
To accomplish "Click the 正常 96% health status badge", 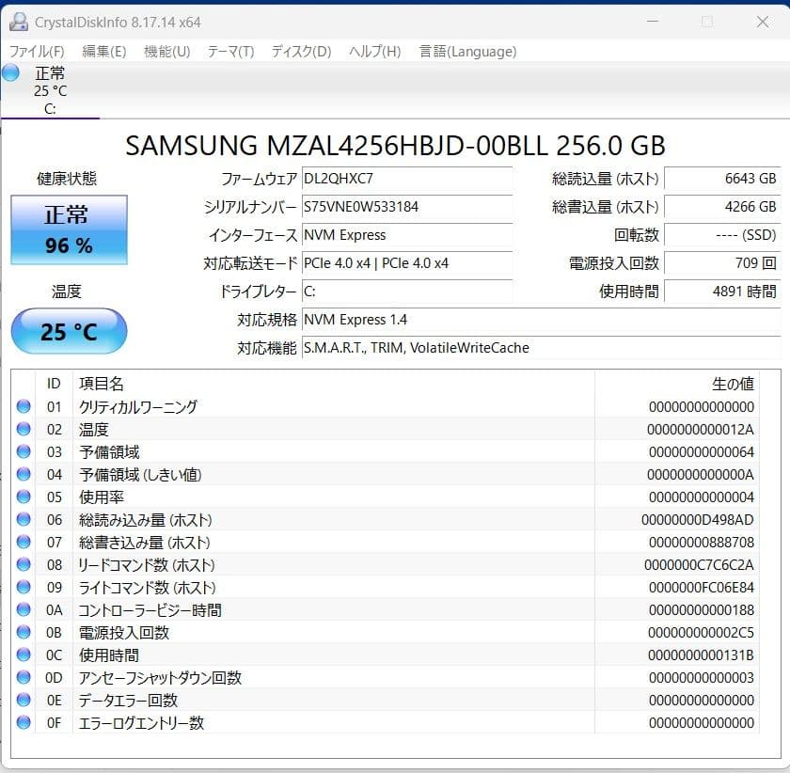I will 68,229.
